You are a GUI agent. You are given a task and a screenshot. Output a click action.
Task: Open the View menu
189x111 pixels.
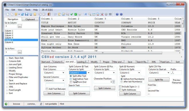(20, 10)
